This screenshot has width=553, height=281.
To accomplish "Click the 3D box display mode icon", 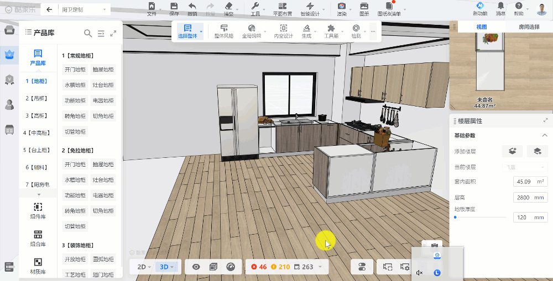I will tap(213, 267).
